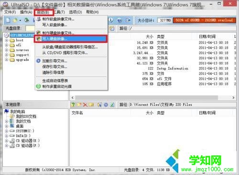Choose 制作多重启动光碟 menu entry
Screen dimensions: 239x175
(71, 86)
